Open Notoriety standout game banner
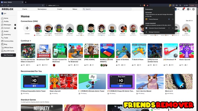Image resolution: width=198 pixels, height=111 pixels. [x=42, y=108]
